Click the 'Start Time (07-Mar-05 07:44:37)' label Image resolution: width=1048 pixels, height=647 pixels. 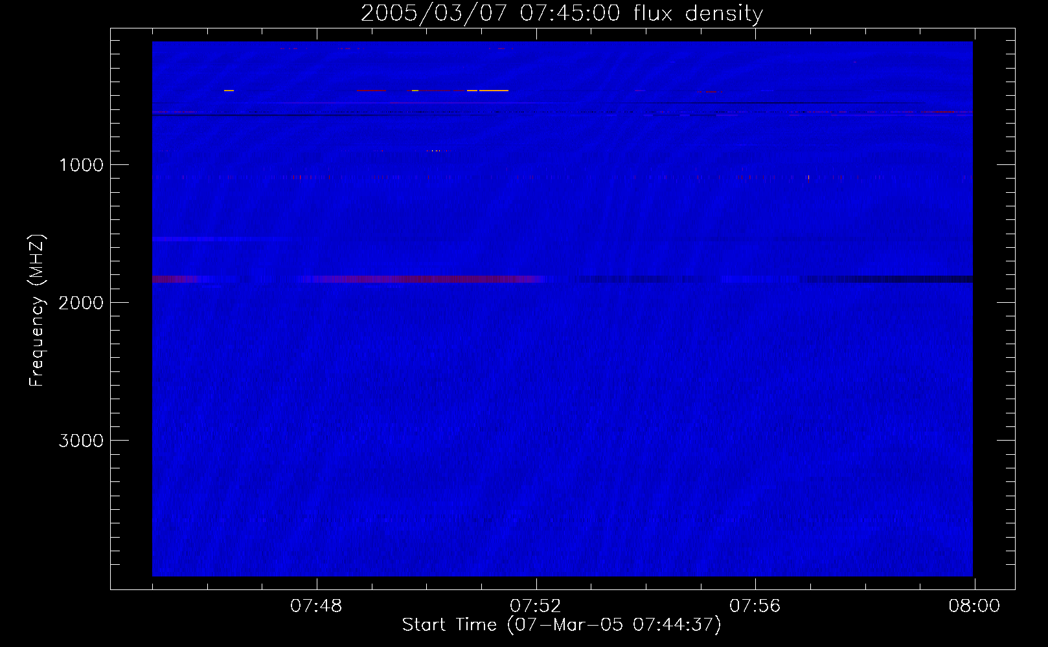[x=562, y=625]
